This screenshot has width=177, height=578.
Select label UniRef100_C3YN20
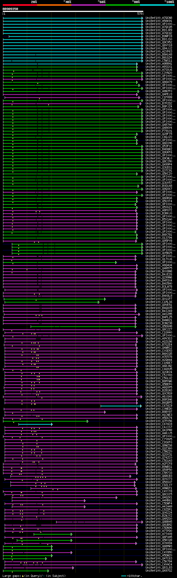[x=159, y=73]
